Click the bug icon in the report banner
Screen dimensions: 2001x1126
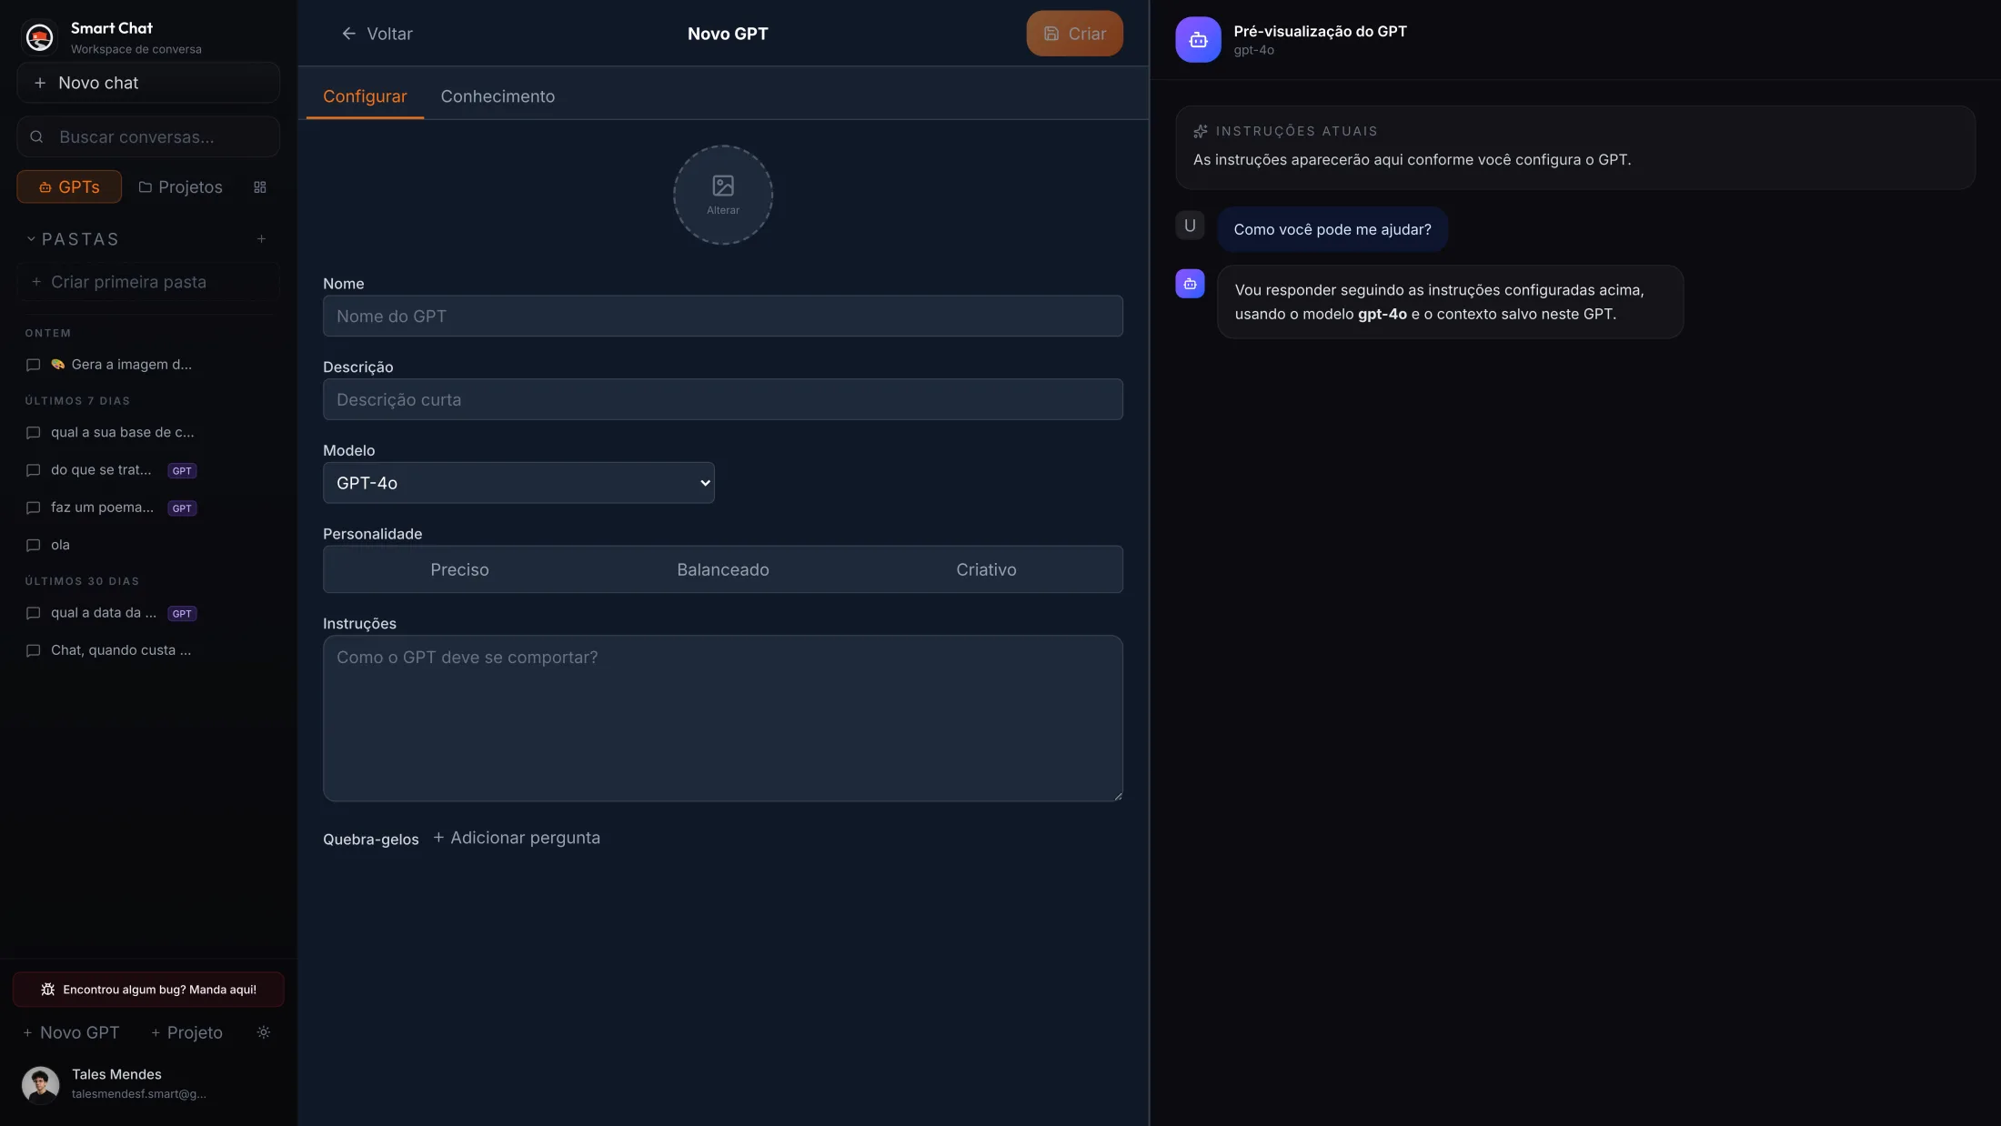click(x=49, y=990)
